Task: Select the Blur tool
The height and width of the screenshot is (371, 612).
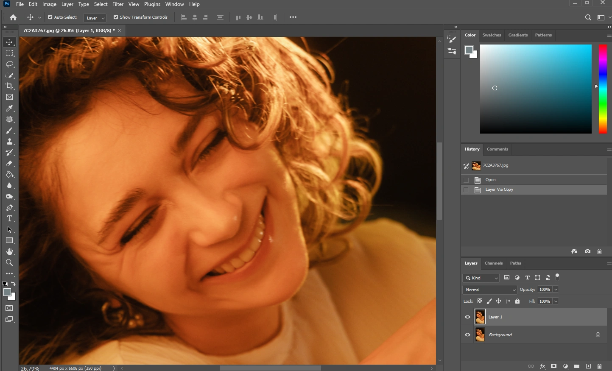Action: pos(9,186)
